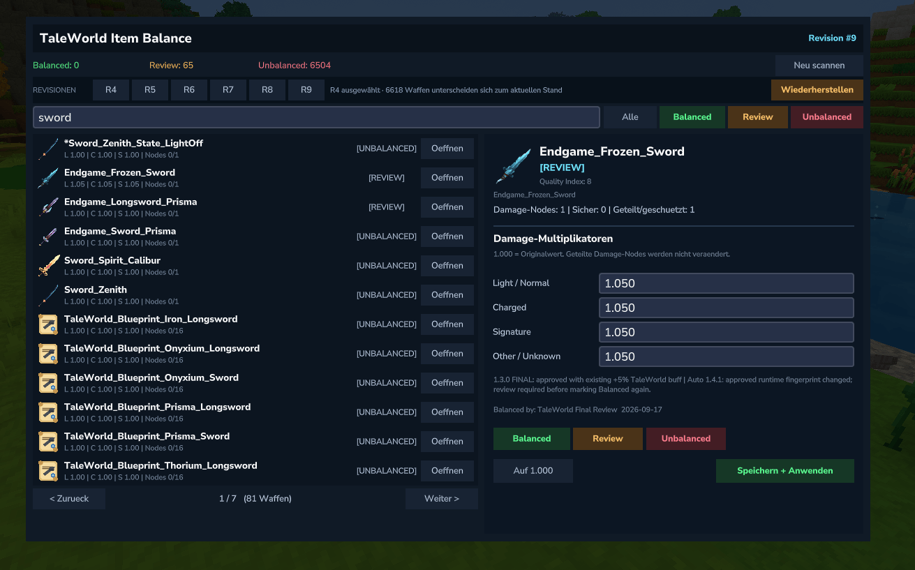Open Sword_Spirit_Calibur with Oeffnen
Viewport: 915px width, 570px height.
pyautogui.click(x=447, y=266)
